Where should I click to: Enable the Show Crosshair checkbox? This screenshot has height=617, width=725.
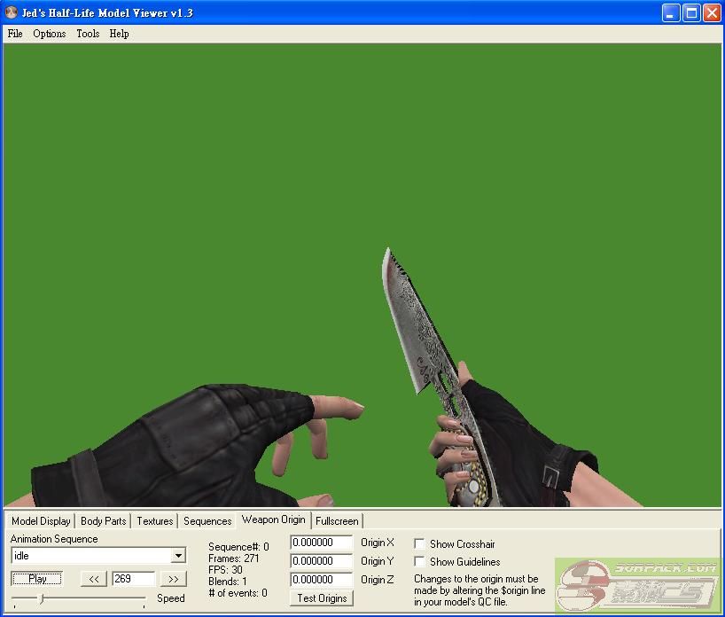tap(419, 543)
